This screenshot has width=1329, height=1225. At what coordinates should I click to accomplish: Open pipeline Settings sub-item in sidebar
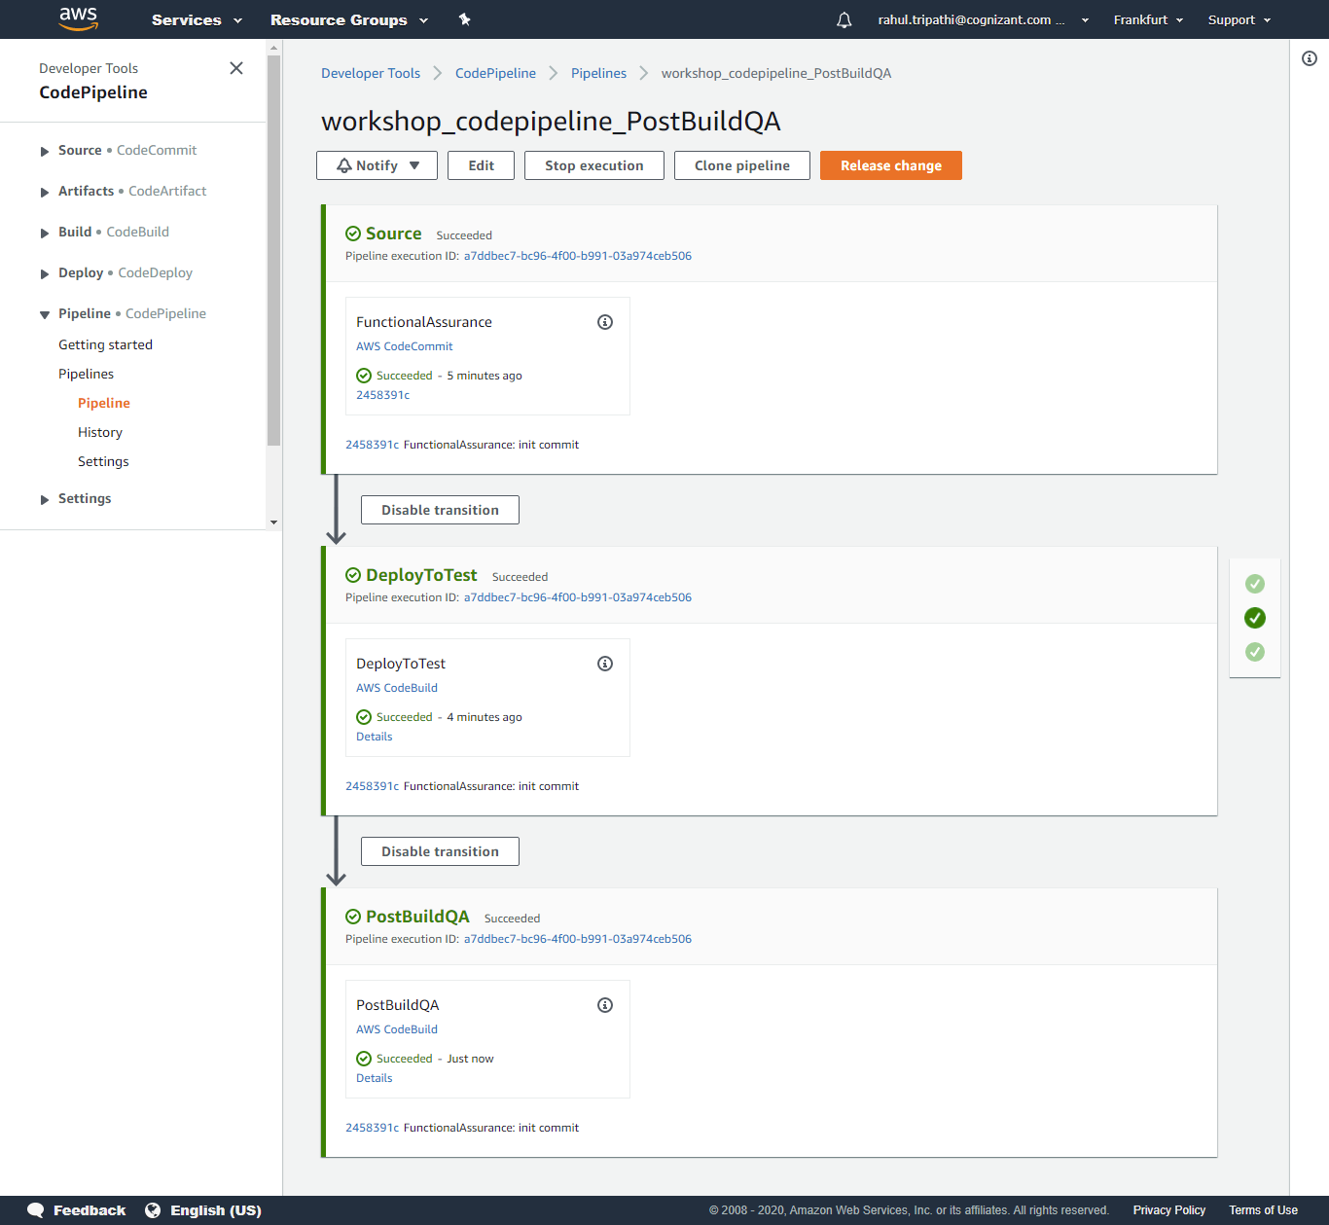103,461
